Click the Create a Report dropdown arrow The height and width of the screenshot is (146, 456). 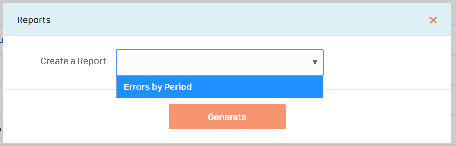click(x=314, y=62)
